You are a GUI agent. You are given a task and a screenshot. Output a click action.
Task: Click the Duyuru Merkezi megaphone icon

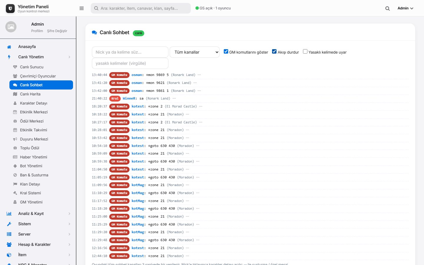click(15, 139)
